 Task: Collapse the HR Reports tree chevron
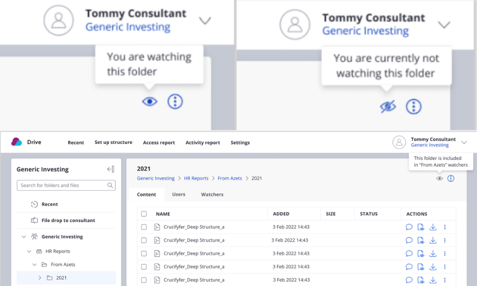(x=29, y=251)
